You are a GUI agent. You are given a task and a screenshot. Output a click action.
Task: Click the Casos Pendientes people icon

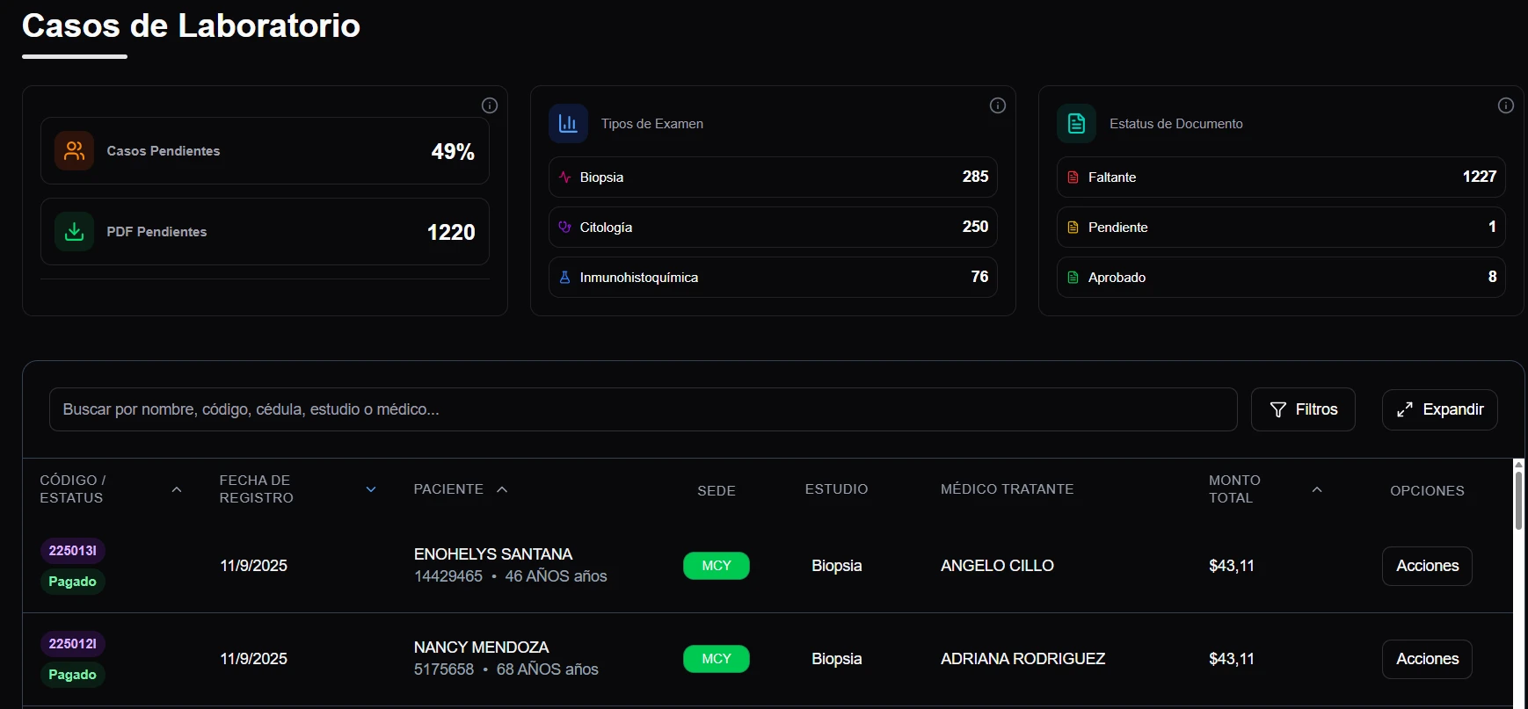click(x=75, y=151)
